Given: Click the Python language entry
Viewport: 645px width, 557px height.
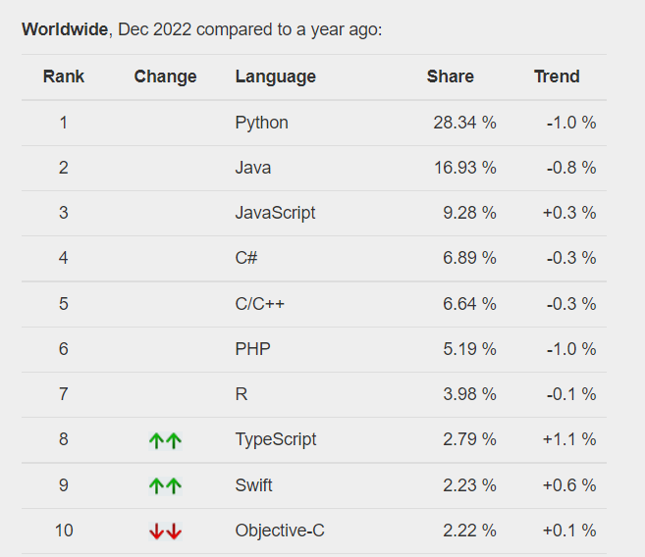Looking at the screenshot, I should [x=261, y=123].
